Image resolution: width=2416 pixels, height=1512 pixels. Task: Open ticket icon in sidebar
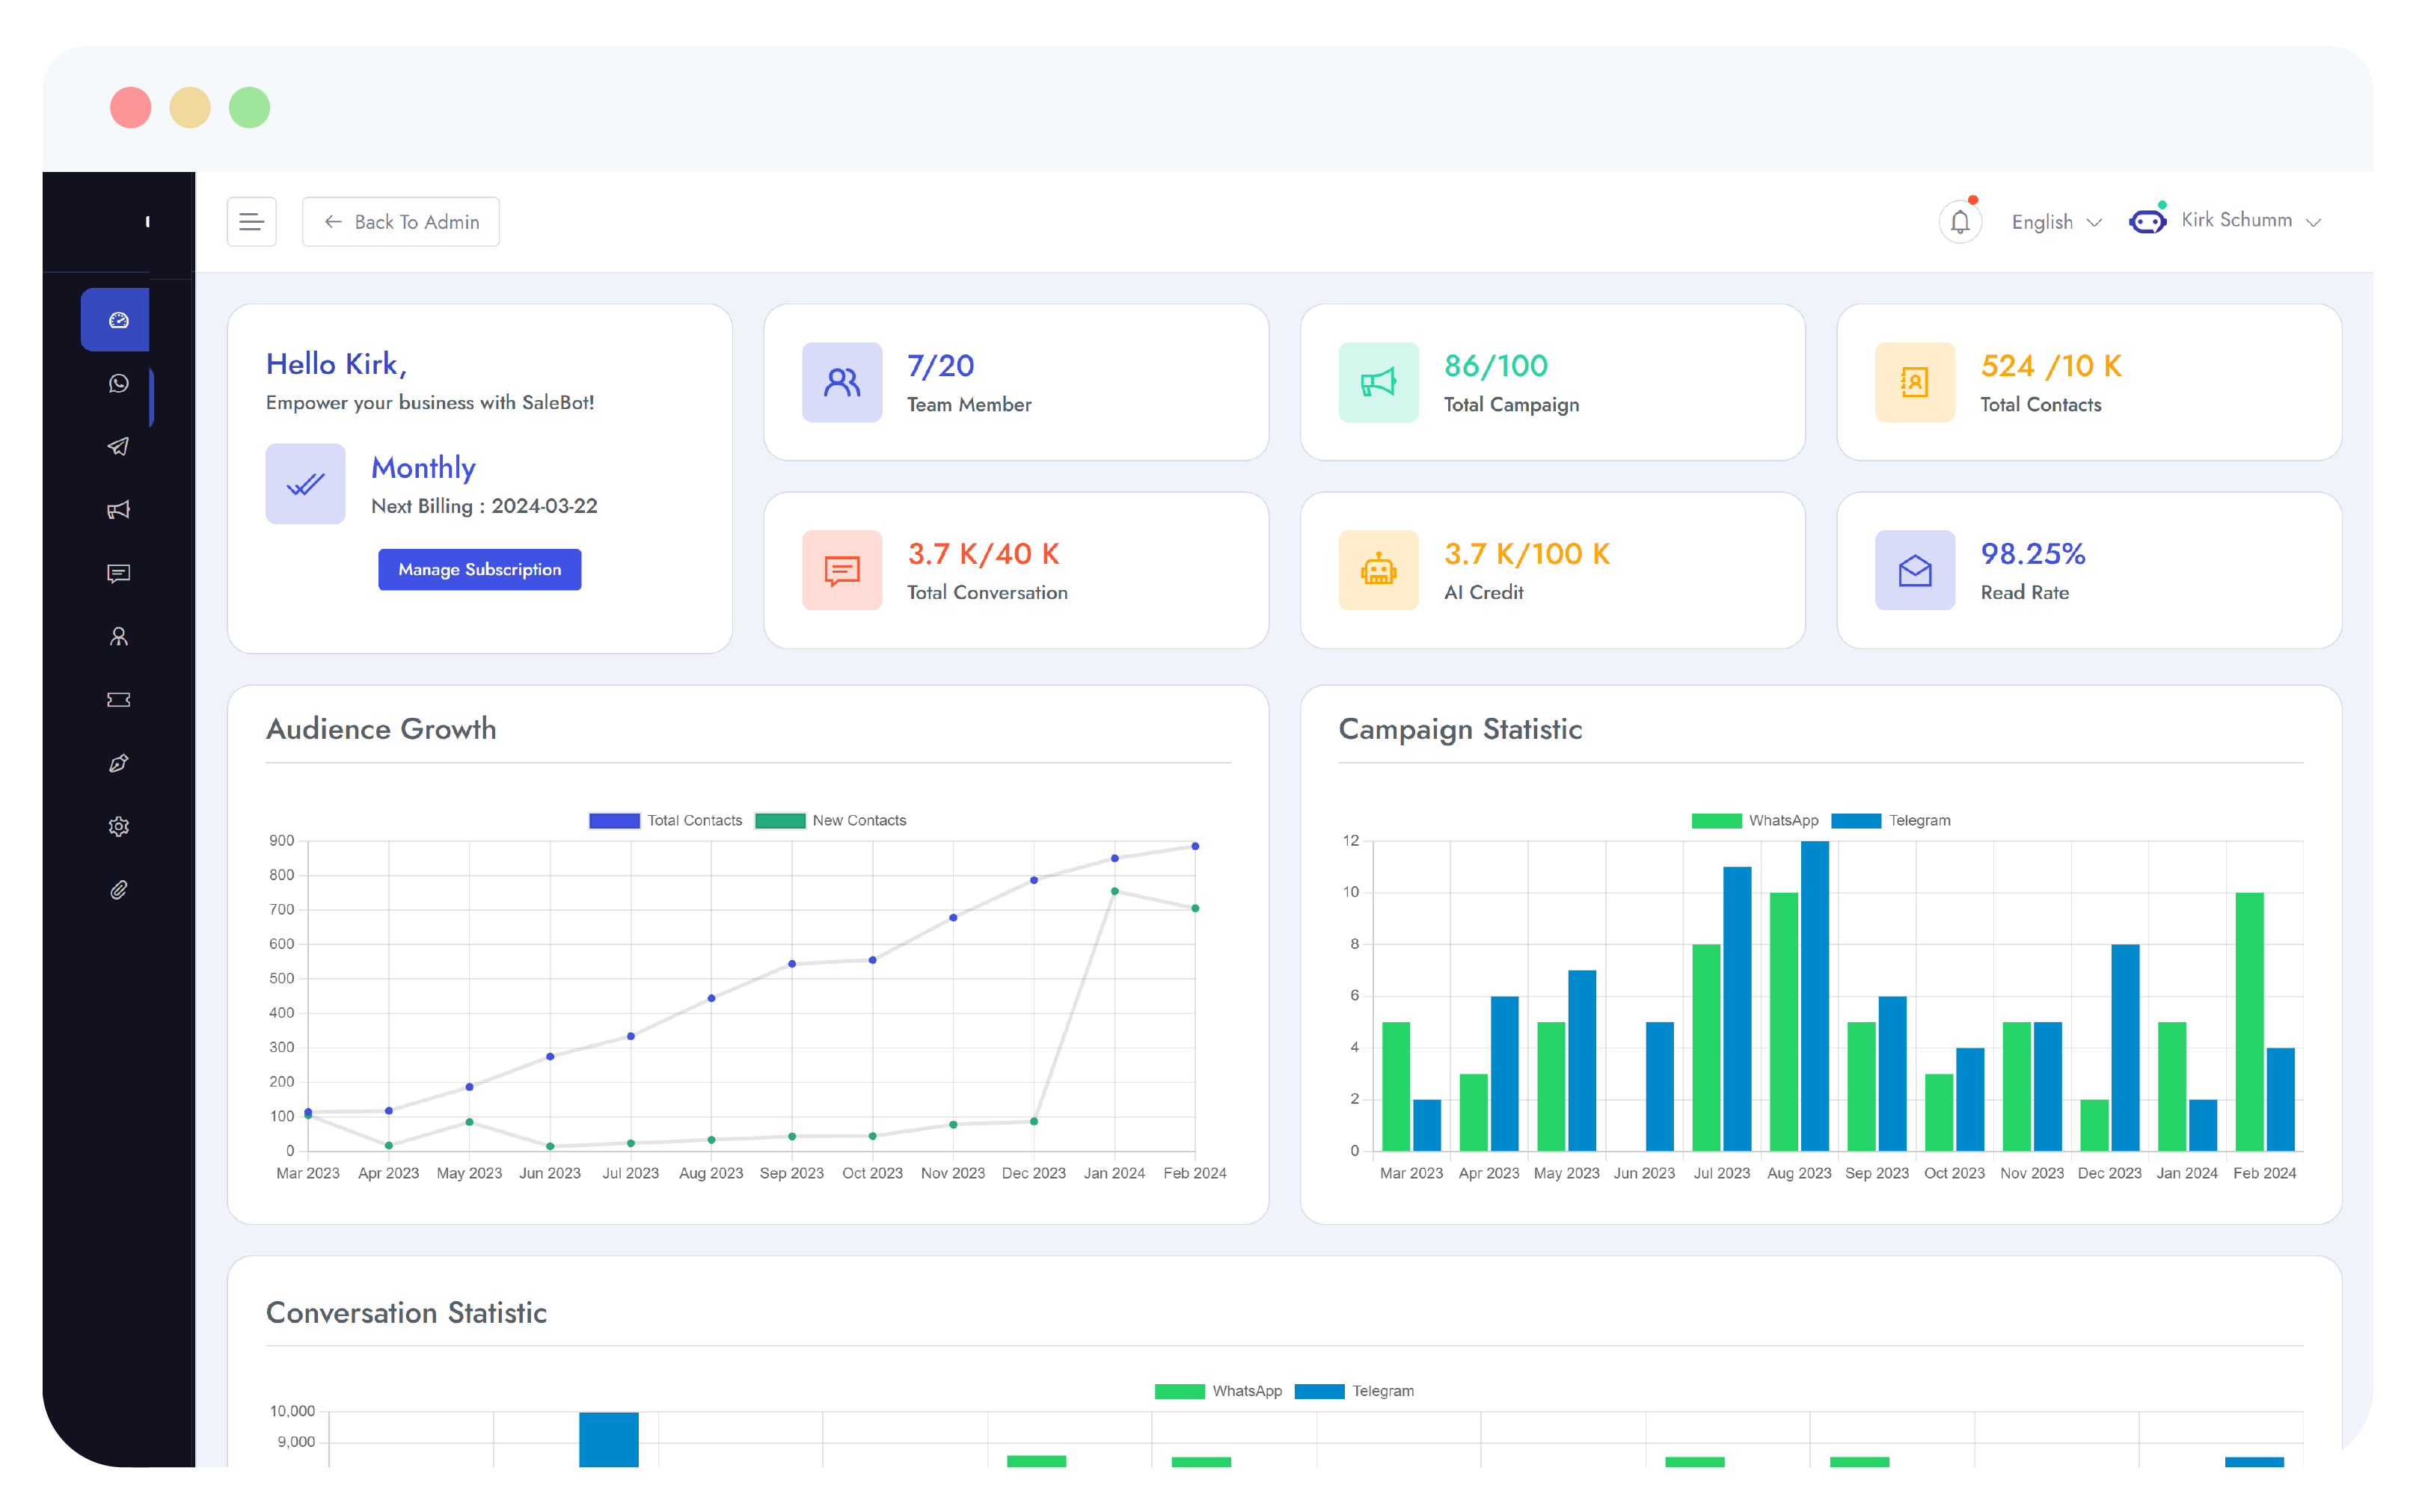118,700
